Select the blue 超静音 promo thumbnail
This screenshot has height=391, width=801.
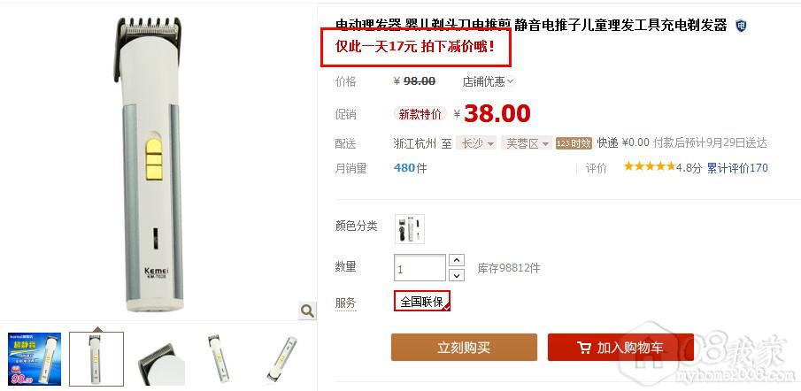pos(35,359)
